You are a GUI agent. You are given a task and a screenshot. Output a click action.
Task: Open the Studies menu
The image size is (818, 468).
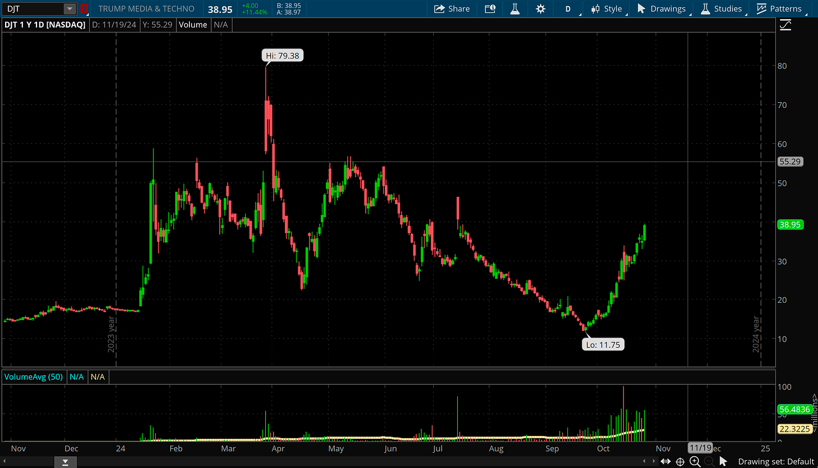point(721,9)
